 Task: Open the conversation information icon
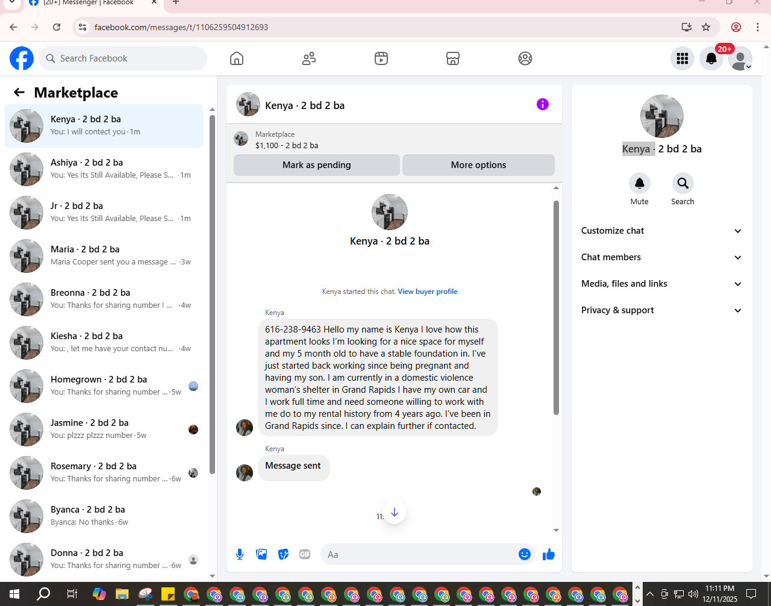543,104
